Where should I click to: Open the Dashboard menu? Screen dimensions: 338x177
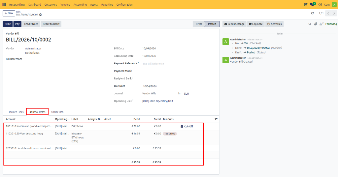(x=34, y=5)
